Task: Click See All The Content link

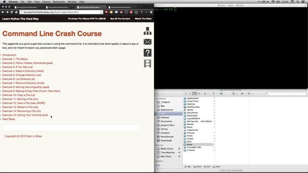Action: pos(120,19)
